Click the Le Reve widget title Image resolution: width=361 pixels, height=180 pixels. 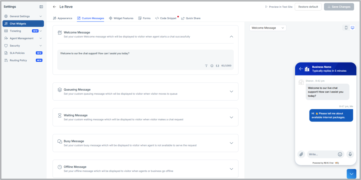[x=66, y=7]
